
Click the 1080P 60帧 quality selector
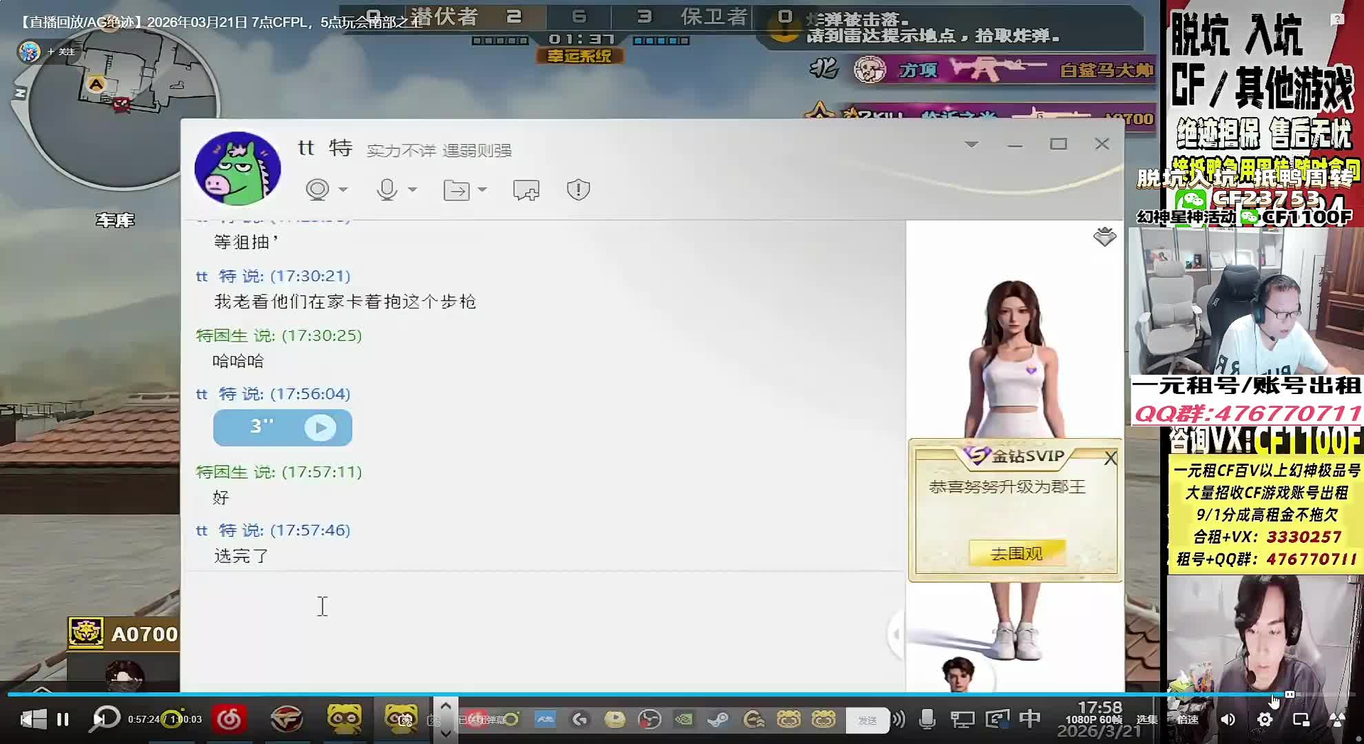[1094, 720]
